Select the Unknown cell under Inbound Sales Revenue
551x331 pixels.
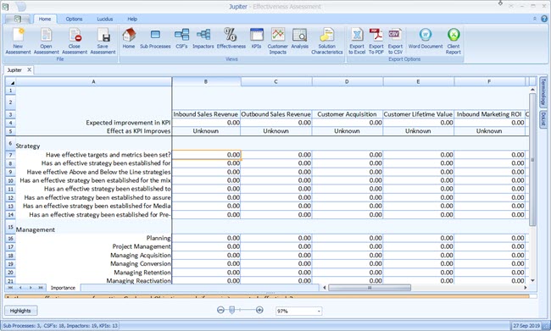pyautogui.click(x=206, y=131)
